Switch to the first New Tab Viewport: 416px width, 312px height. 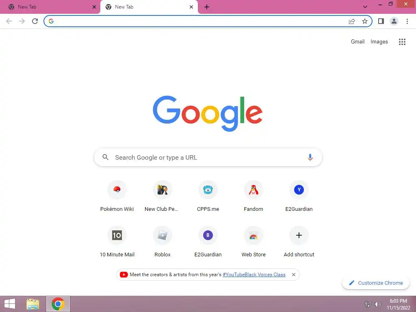[x=50, y=7]
